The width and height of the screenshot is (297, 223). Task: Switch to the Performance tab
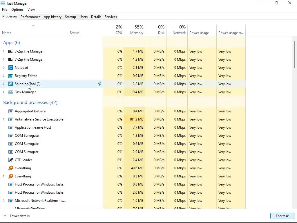coord(30,17)
